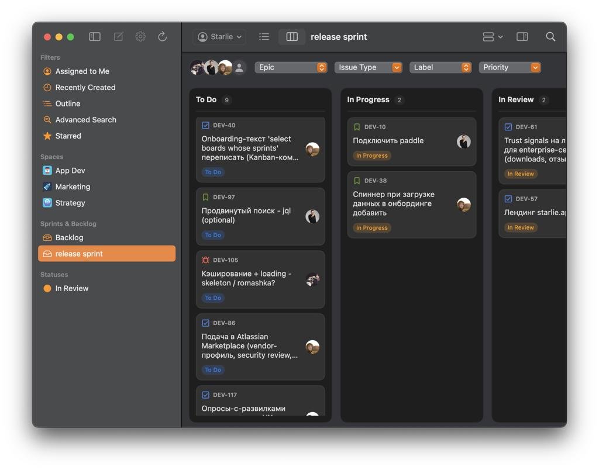Click the DEV-61 task type icon
599x470 pixels.
[508, 127]
